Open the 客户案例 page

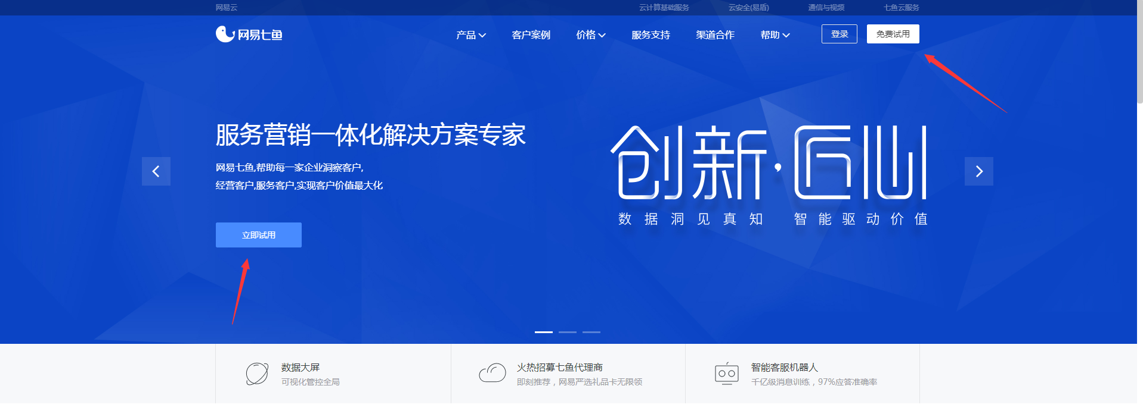(531, 35)
